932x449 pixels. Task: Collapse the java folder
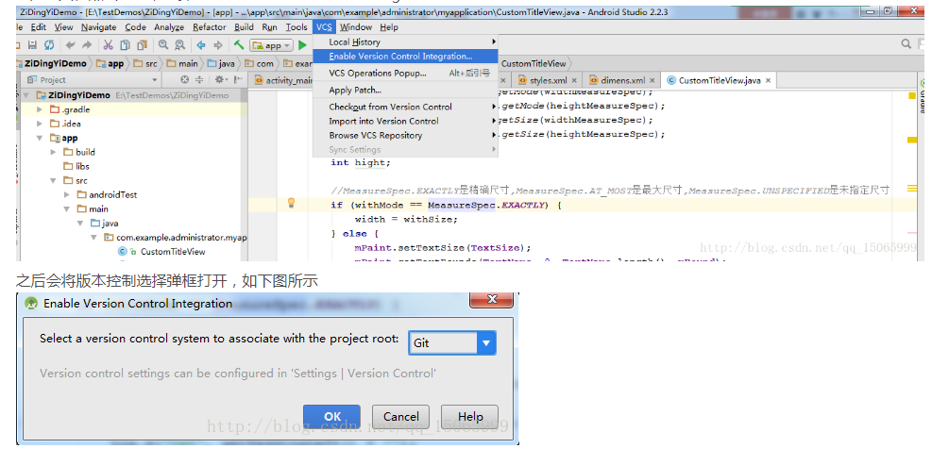point(80,224)
